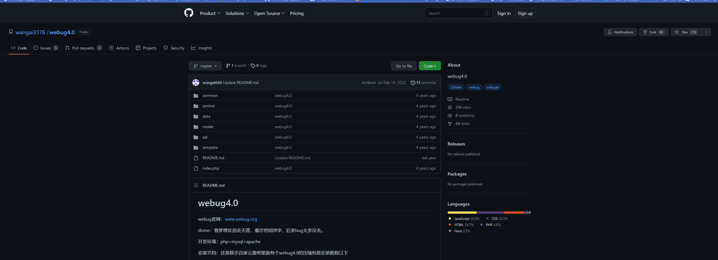
Task: Click the JavaScript yellow language bar segment
Action: pyautogui.click(x=462, y=213)
